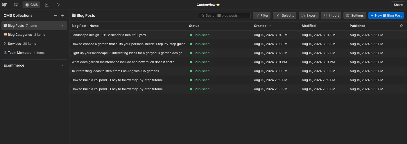407x144 pixels.
Task: Click the pin columns icon
Action: click(x=401, y=26)
